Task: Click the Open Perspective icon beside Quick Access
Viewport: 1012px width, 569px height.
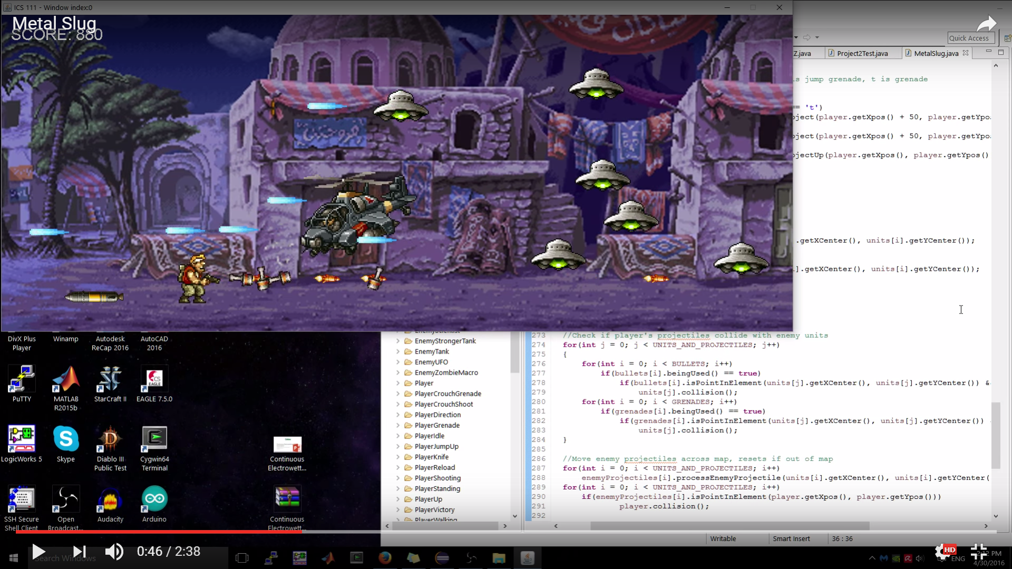Action: coord(1007,38)
